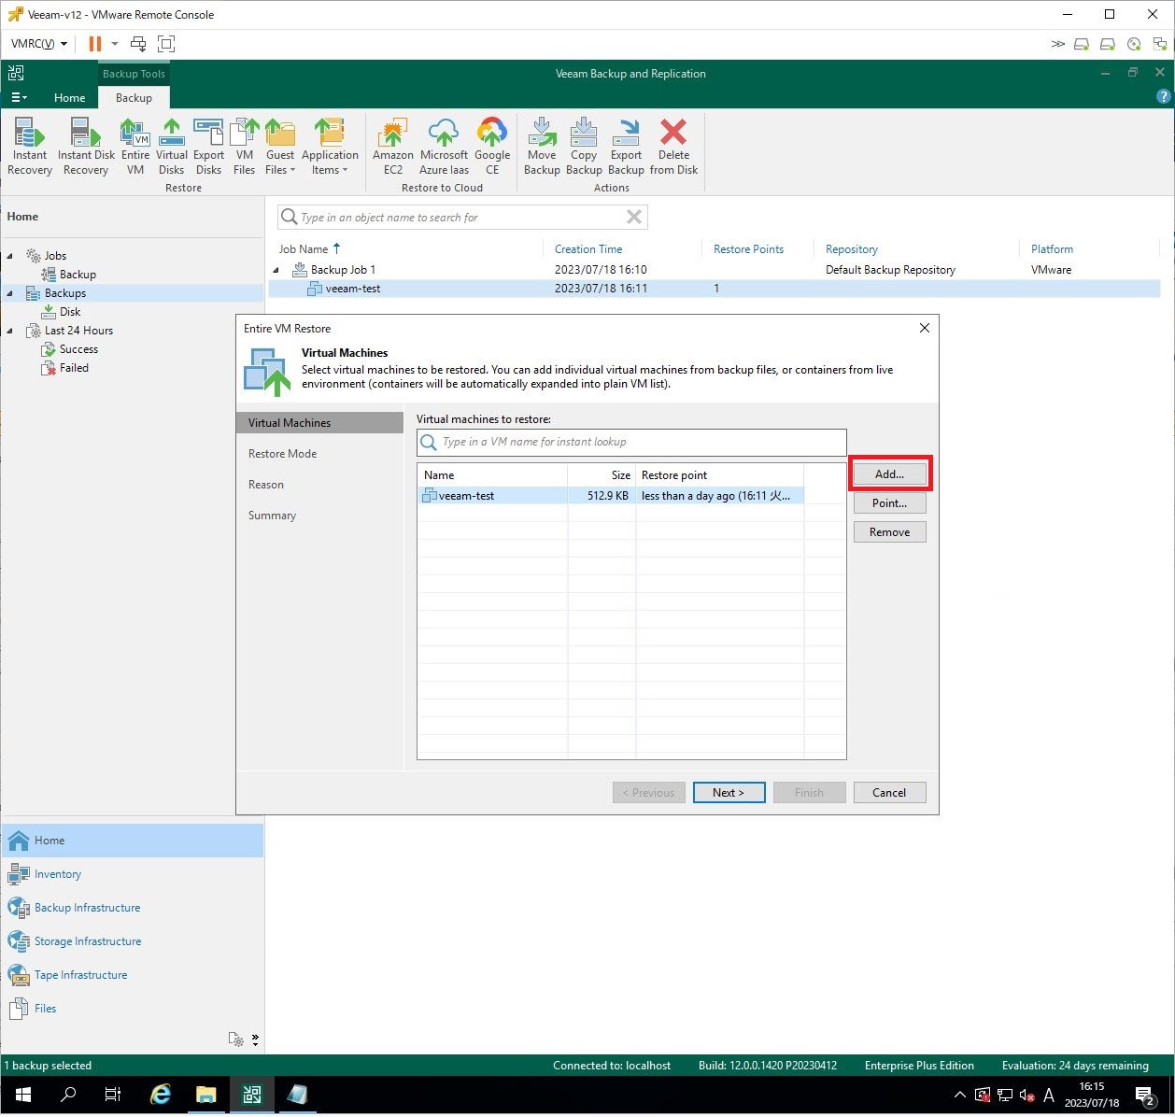
Task: Click Move Backup action icon
Action: (542, 147)
